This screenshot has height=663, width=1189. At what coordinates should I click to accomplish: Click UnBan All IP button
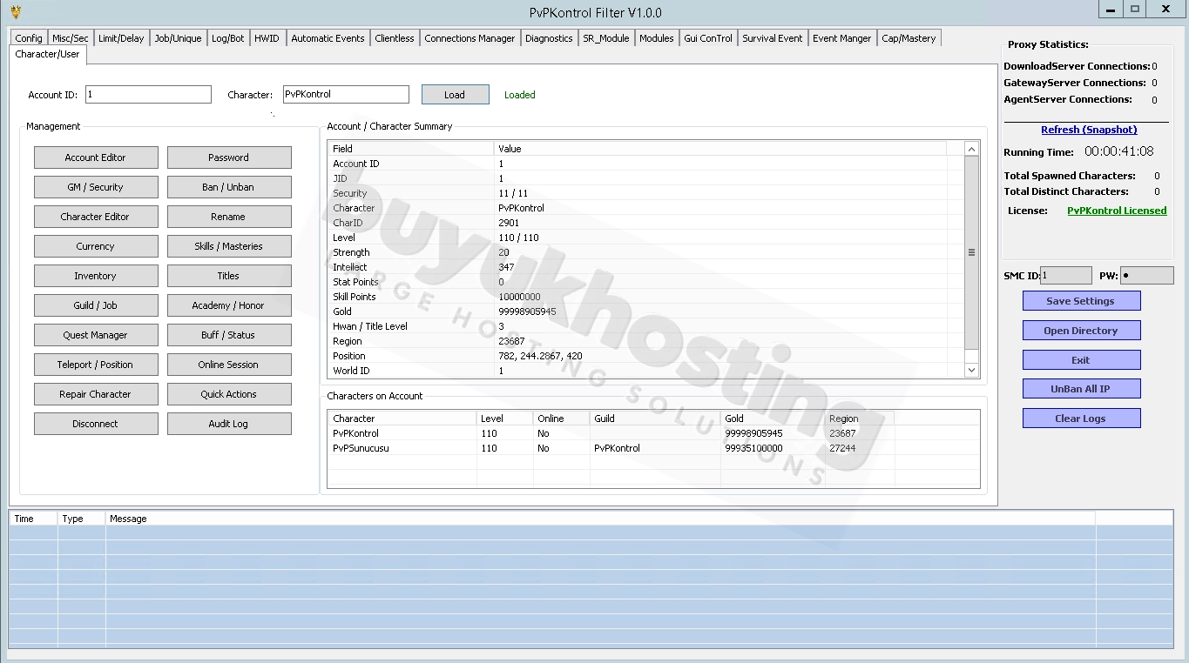coord(1081,389)
